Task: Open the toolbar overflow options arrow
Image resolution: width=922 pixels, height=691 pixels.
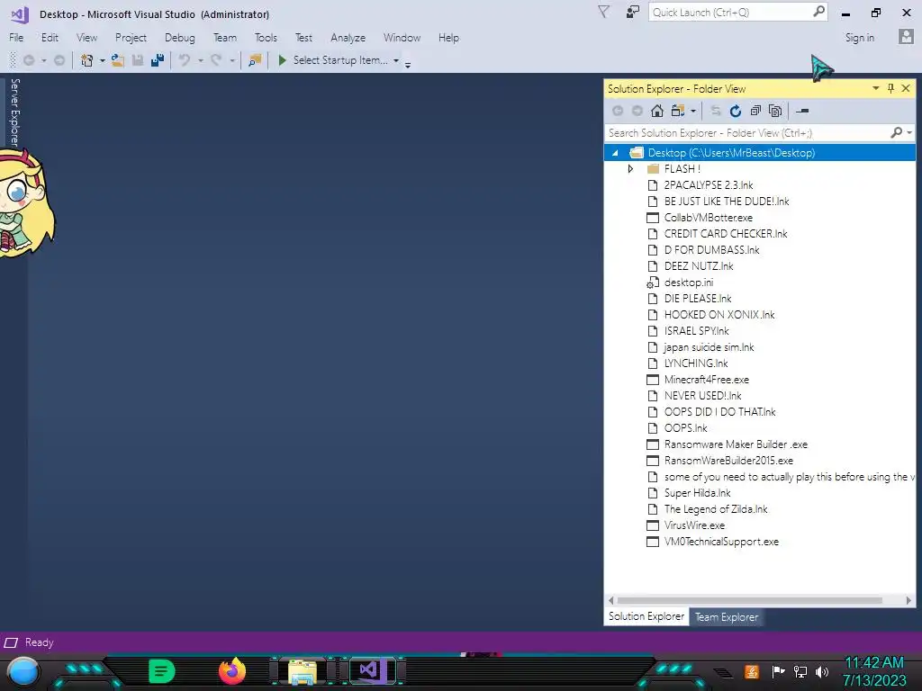Action: point(408,64)
